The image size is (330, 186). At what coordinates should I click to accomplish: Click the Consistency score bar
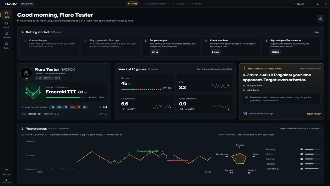coord(313,169)
